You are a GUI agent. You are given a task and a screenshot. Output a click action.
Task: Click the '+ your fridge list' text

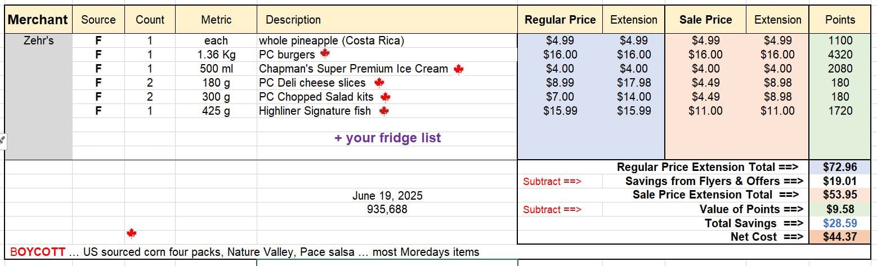[387, 138]
